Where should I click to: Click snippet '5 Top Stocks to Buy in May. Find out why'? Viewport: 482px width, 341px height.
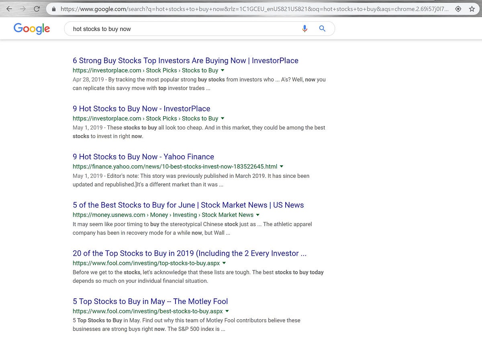186,325
